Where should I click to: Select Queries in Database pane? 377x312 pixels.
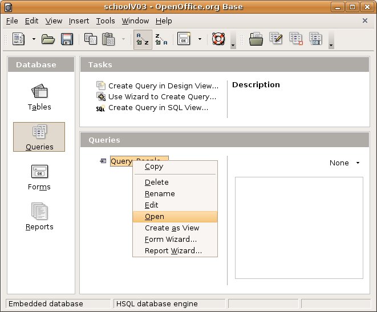pos(39,137)
